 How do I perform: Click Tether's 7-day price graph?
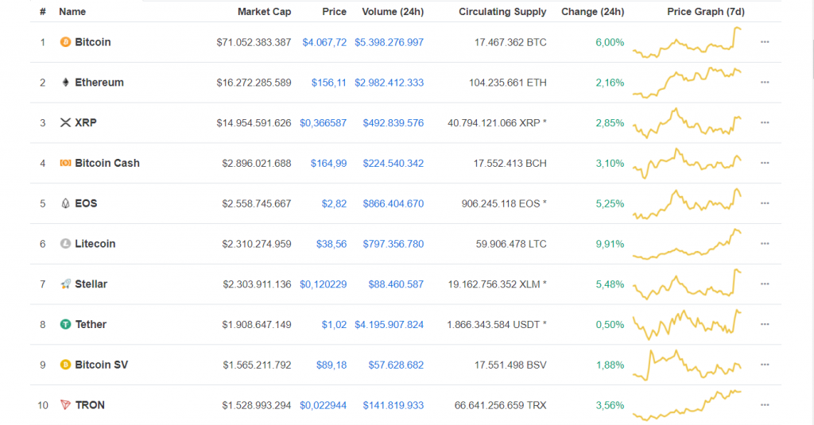pyautogui.click(x=688, y=324)
